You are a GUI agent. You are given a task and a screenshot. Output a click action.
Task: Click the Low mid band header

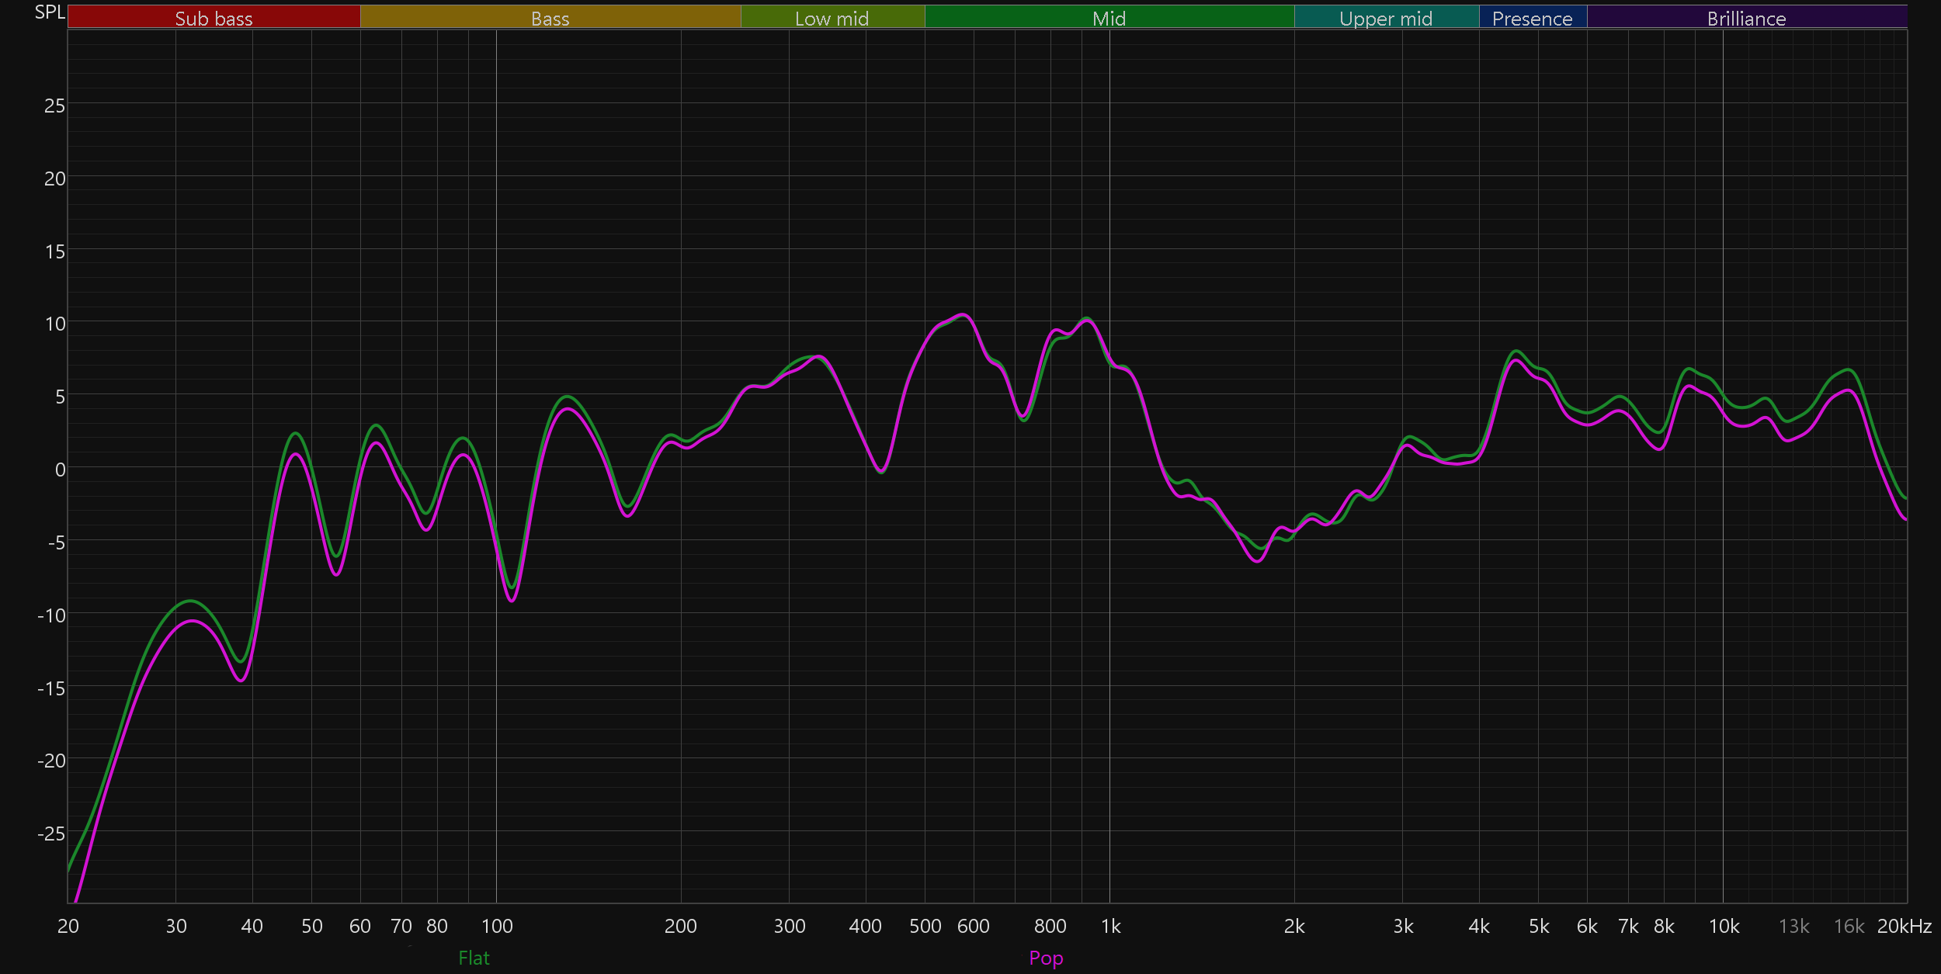tap(832, 18)
